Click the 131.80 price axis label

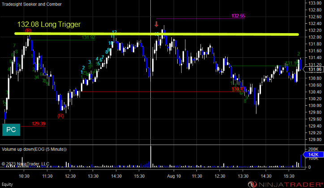click(315, 44)
